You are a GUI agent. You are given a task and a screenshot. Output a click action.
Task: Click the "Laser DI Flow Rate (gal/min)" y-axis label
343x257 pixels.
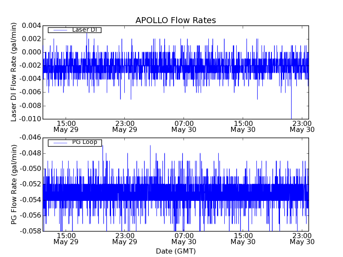pyautogui.click(x=14, y=72)
